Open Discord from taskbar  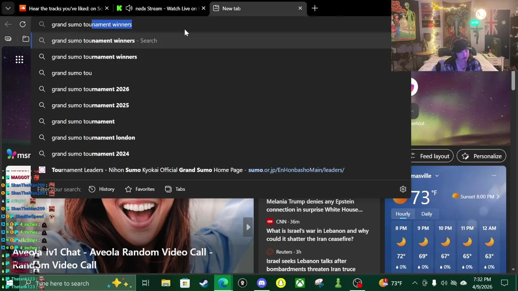point(261,283)
